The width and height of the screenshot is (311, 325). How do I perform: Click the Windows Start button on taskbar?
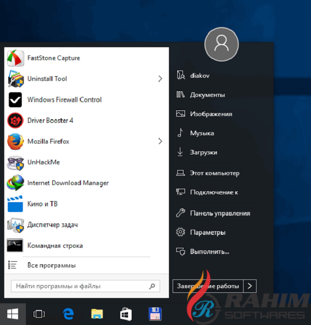tap(13, 314)
